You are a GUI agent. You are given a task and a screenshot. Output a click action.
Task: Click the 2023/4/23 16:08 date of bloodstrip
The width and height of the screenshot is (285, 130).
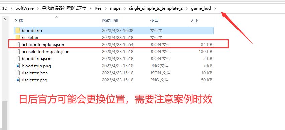pyautogui.click(x=118, y=31)
